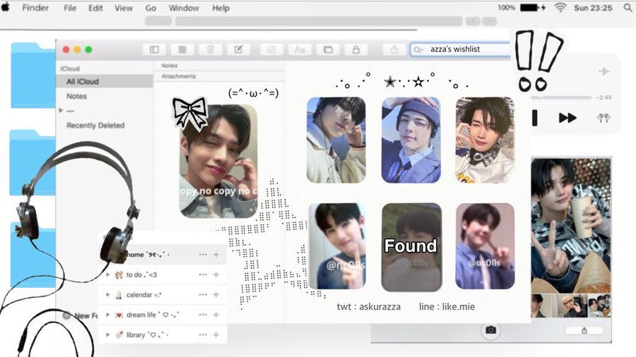Click the AirPods output icon in player

(x=603, y=118)
